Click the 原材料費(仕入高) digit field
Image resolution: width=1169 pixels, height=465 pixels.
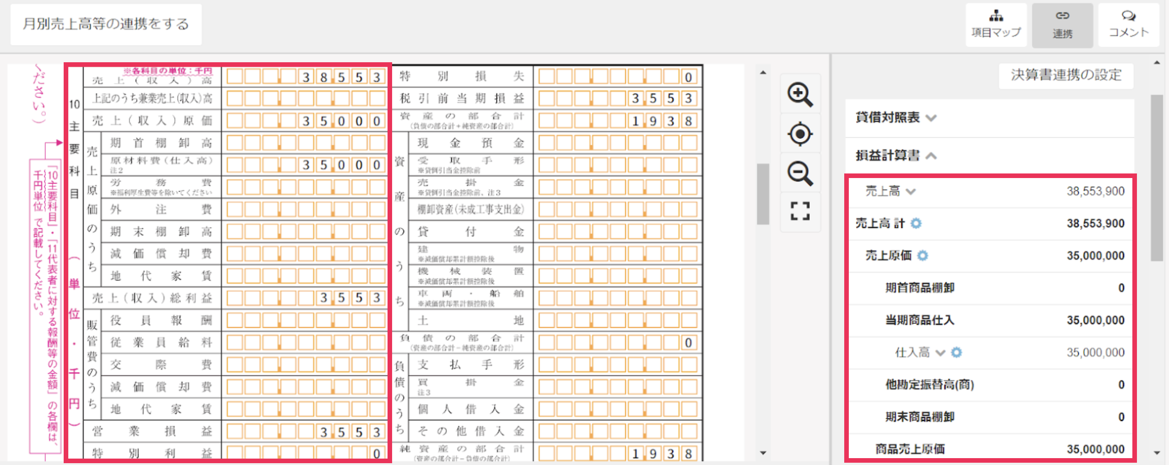pos(306,165)
